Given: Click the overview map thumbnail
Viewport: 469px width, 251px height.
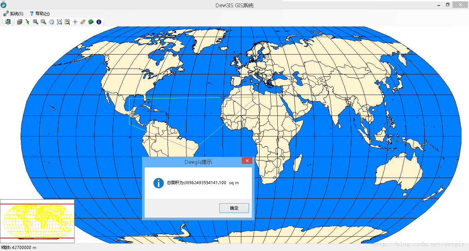Looking at the screenshot, I should [37, 221].
